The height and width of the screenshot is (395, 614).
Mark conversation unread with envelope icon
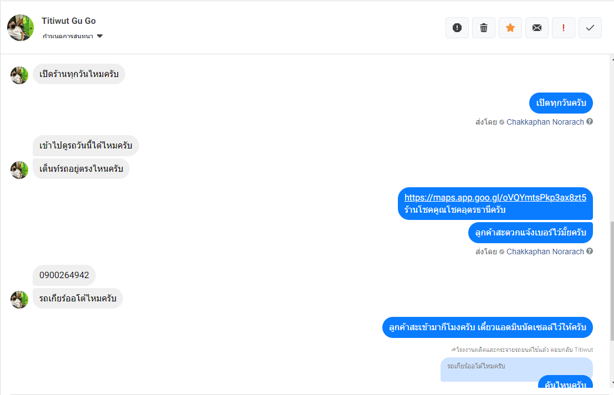click(537, 28)
